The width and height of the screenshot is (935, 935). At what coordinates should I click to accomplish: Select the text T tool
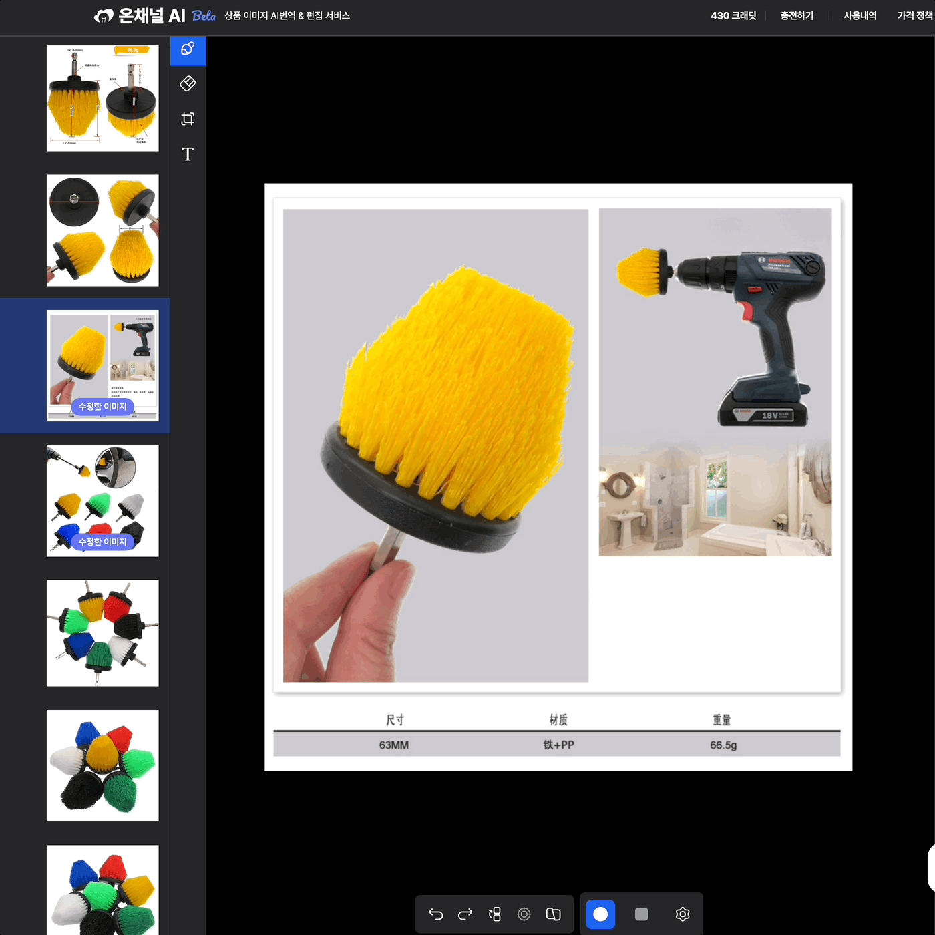[188, 154]
